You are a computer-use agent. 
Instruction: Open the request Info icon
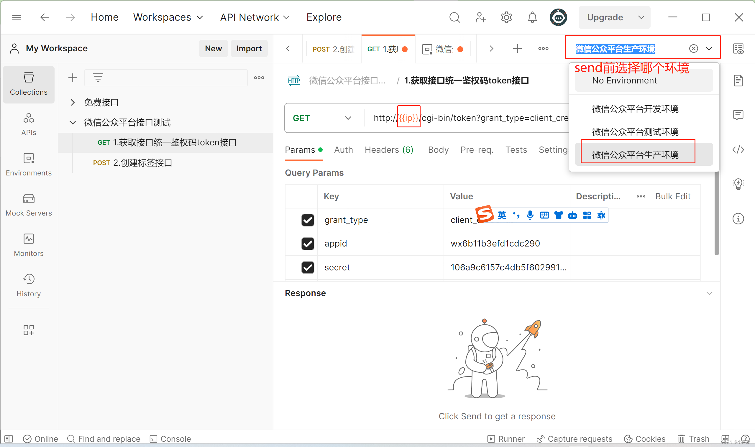pos(738,219)
